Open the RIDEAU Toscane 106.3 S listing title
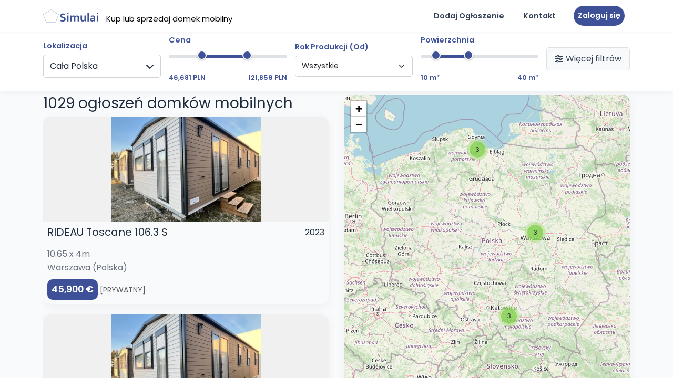The width and height of the screenshot is (673, 378). click(x=107, y=232)
